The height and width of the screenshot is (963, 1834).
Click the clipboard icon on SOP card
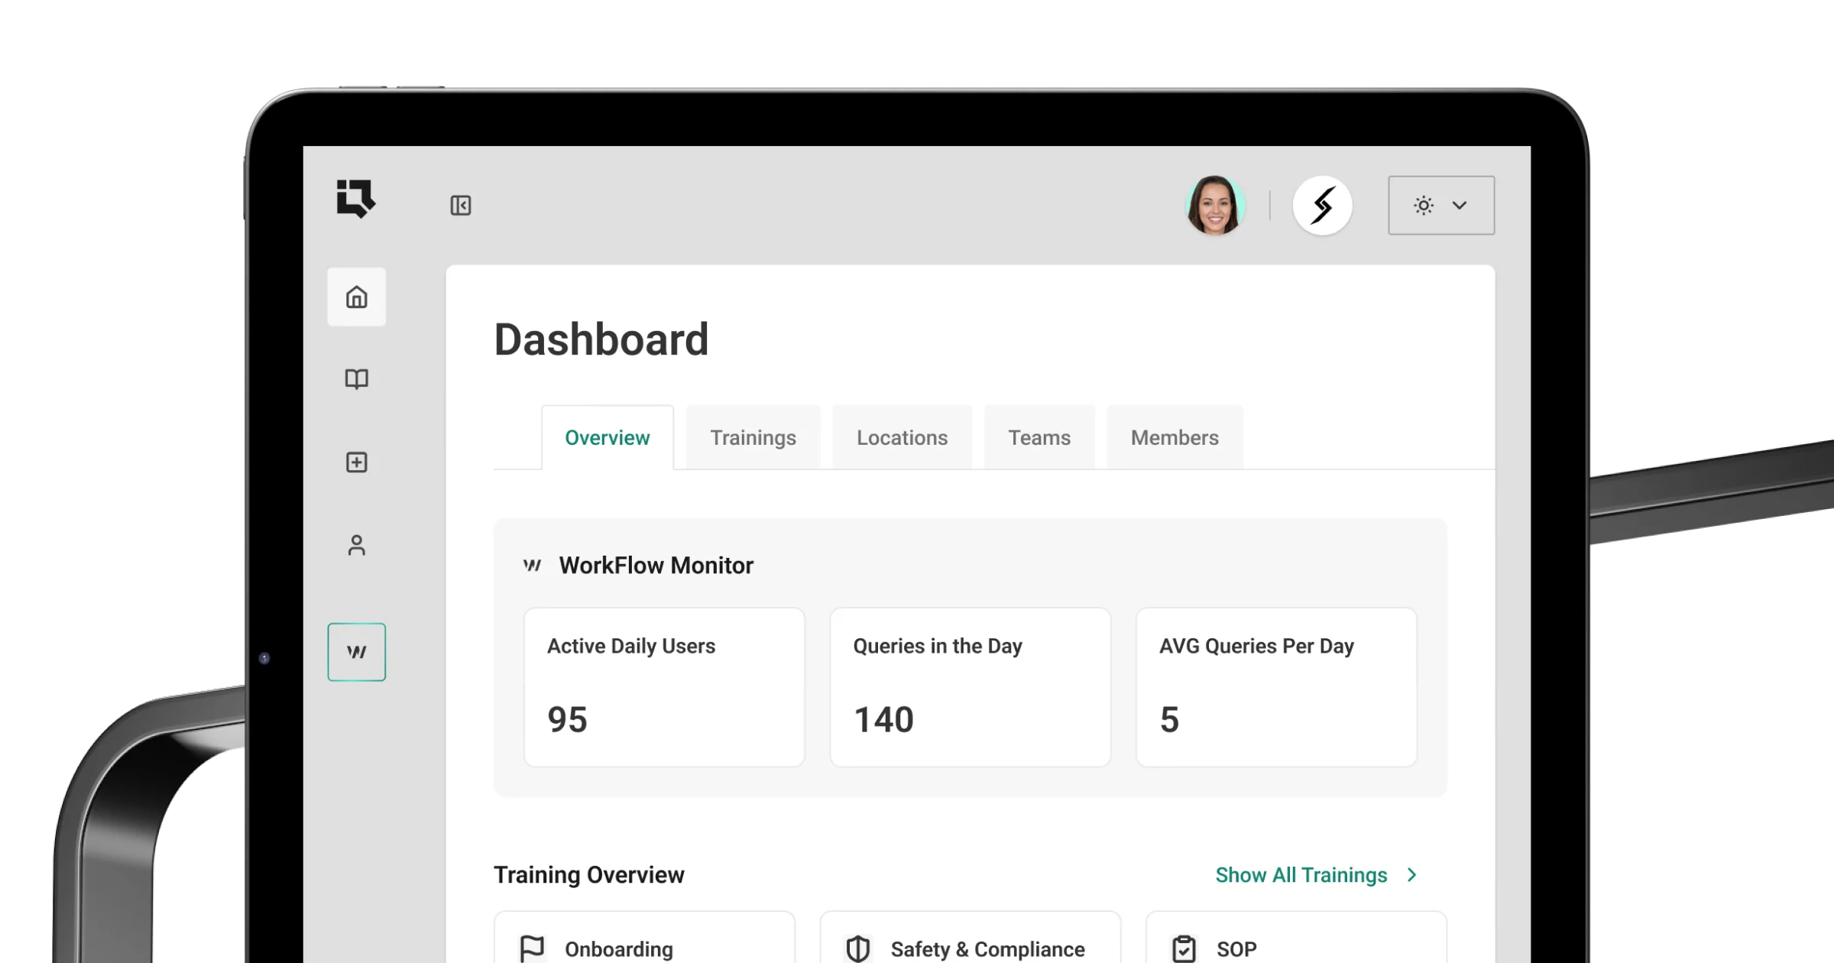point(1184,948)
